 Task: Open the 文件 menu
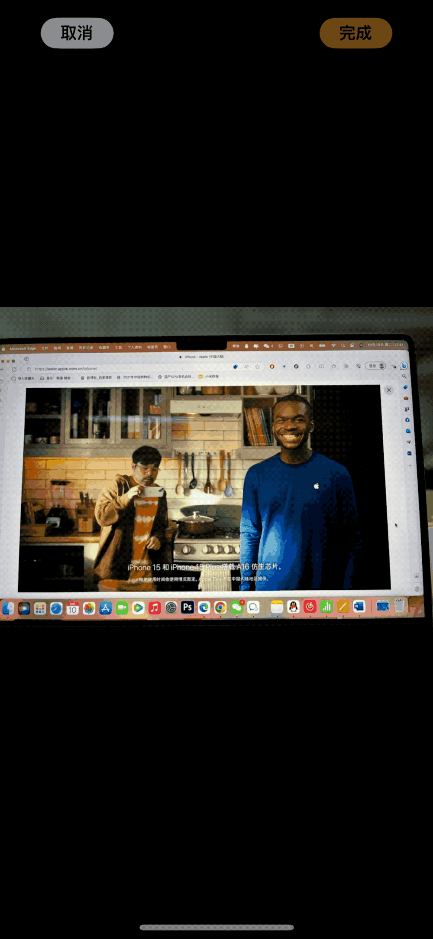[45, 348]
